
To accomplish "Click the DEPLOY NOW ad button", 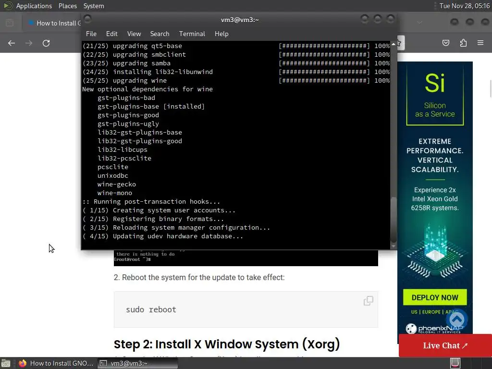I will point(434,297).
